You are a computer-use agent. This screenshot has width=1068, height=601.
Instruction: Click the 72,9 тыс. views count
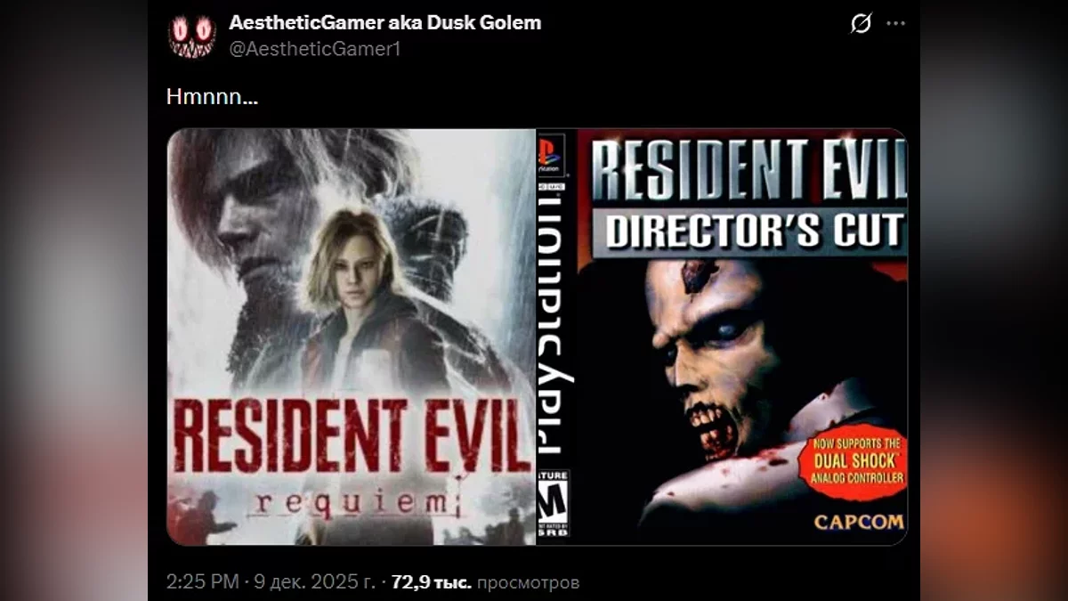[431, 582]
